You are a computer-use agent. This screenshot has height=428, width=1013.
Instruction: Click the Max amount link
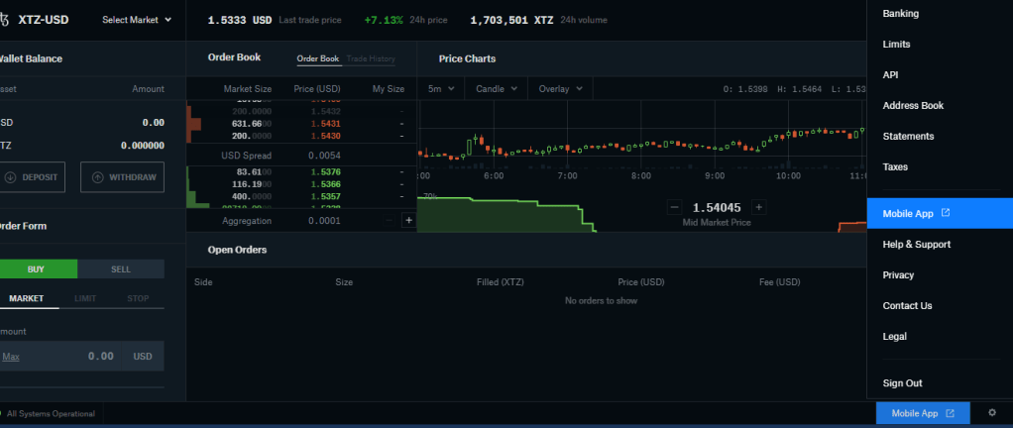tap(11, 356)
